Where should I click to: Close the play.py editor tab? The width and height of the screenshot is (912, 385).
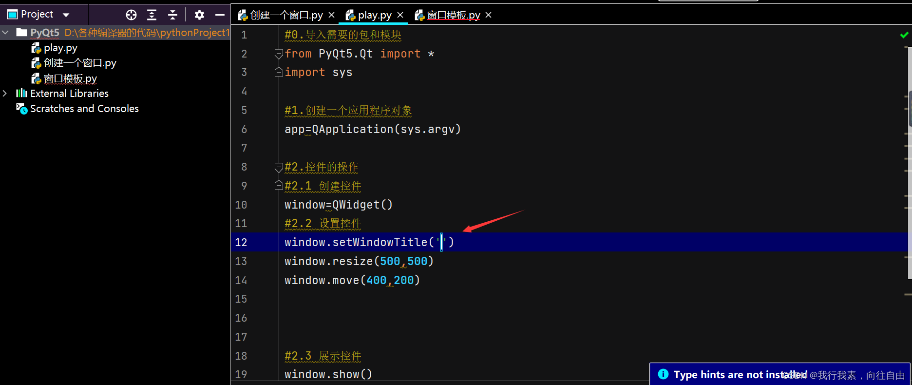tap(400, 15)
